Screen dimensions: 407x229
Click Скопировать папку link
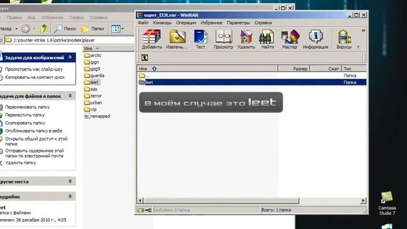(25, 123)
